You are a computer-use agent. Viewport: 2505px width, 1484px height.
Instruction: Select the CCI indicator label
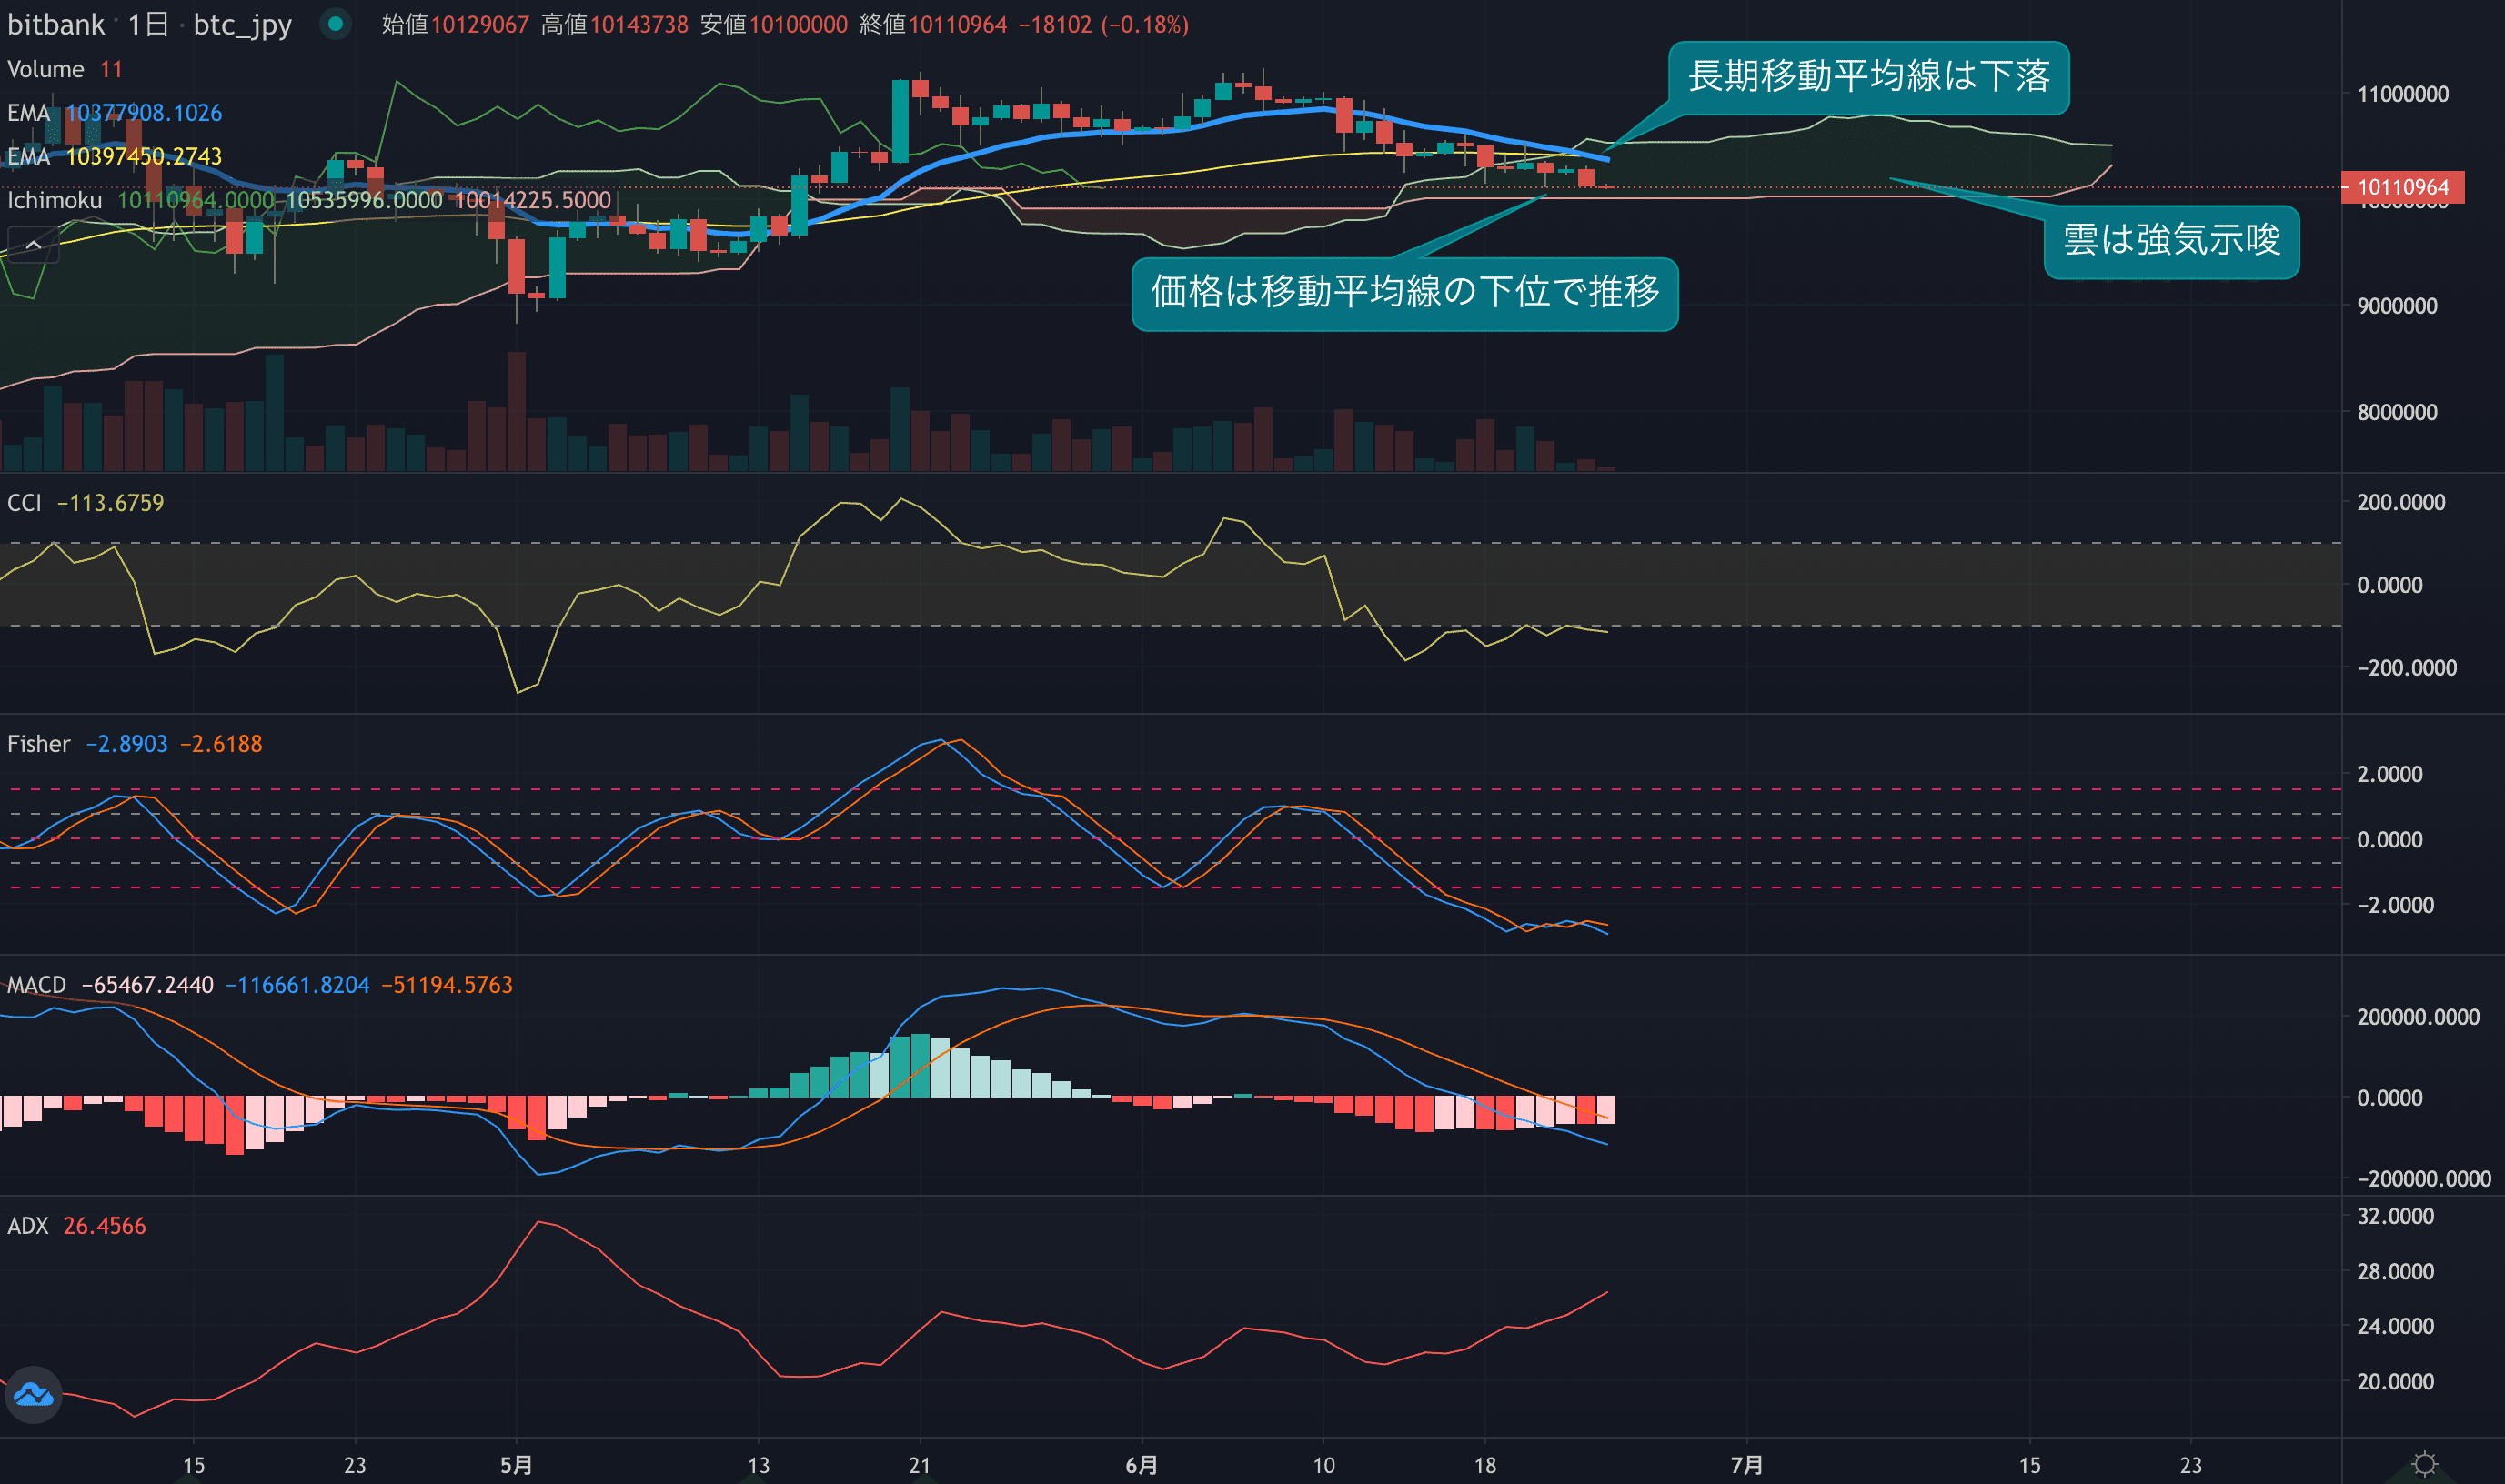click(x=25, y=502)
